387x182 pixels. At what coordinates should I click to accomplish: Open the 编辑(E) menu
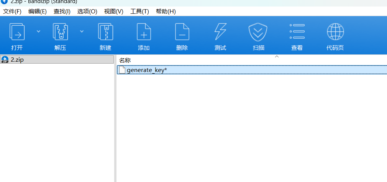38,11
